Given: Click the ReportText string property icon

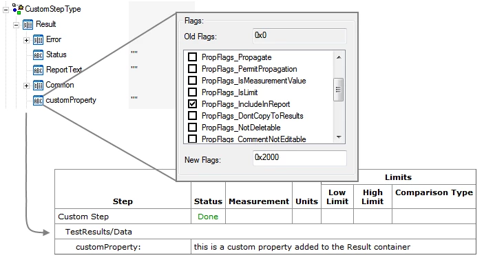Looking at the screenshot, I should [38, 70].
